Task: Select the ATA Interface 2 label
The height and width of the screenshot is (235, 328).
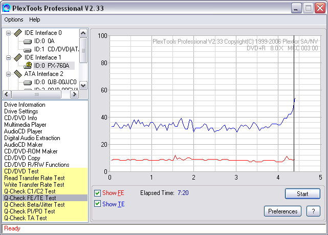Action: click(43, 74)
